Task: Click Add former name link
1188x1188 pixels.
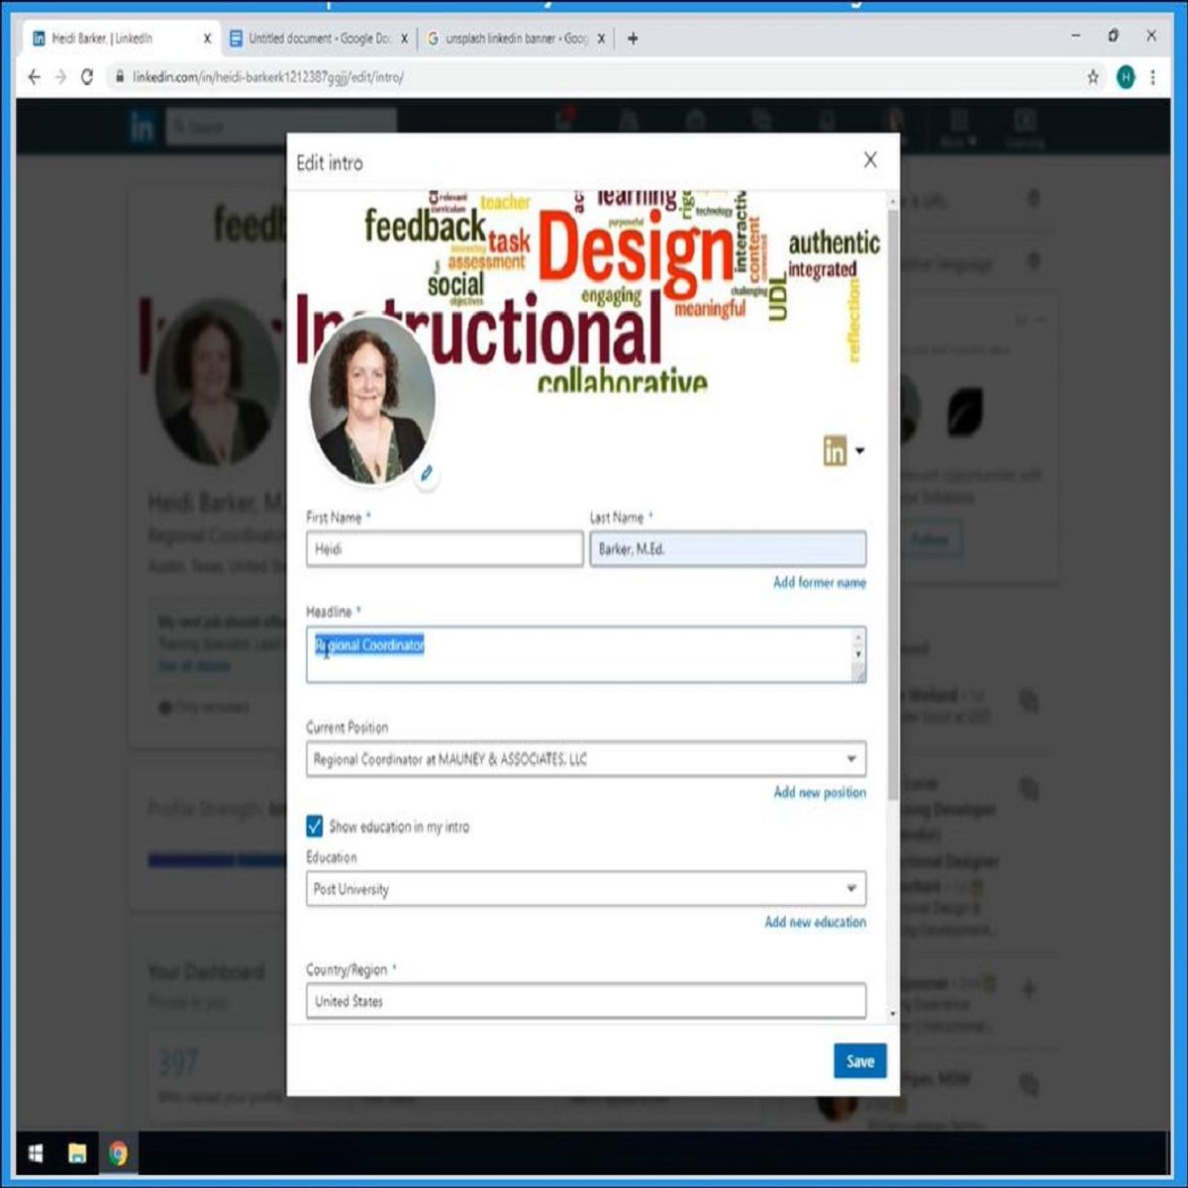Action: pos(819,583)
